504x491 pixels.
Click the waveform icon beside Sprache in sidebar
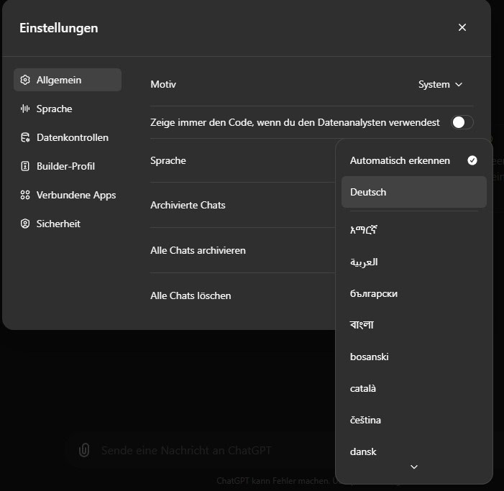tap(25, 109)
